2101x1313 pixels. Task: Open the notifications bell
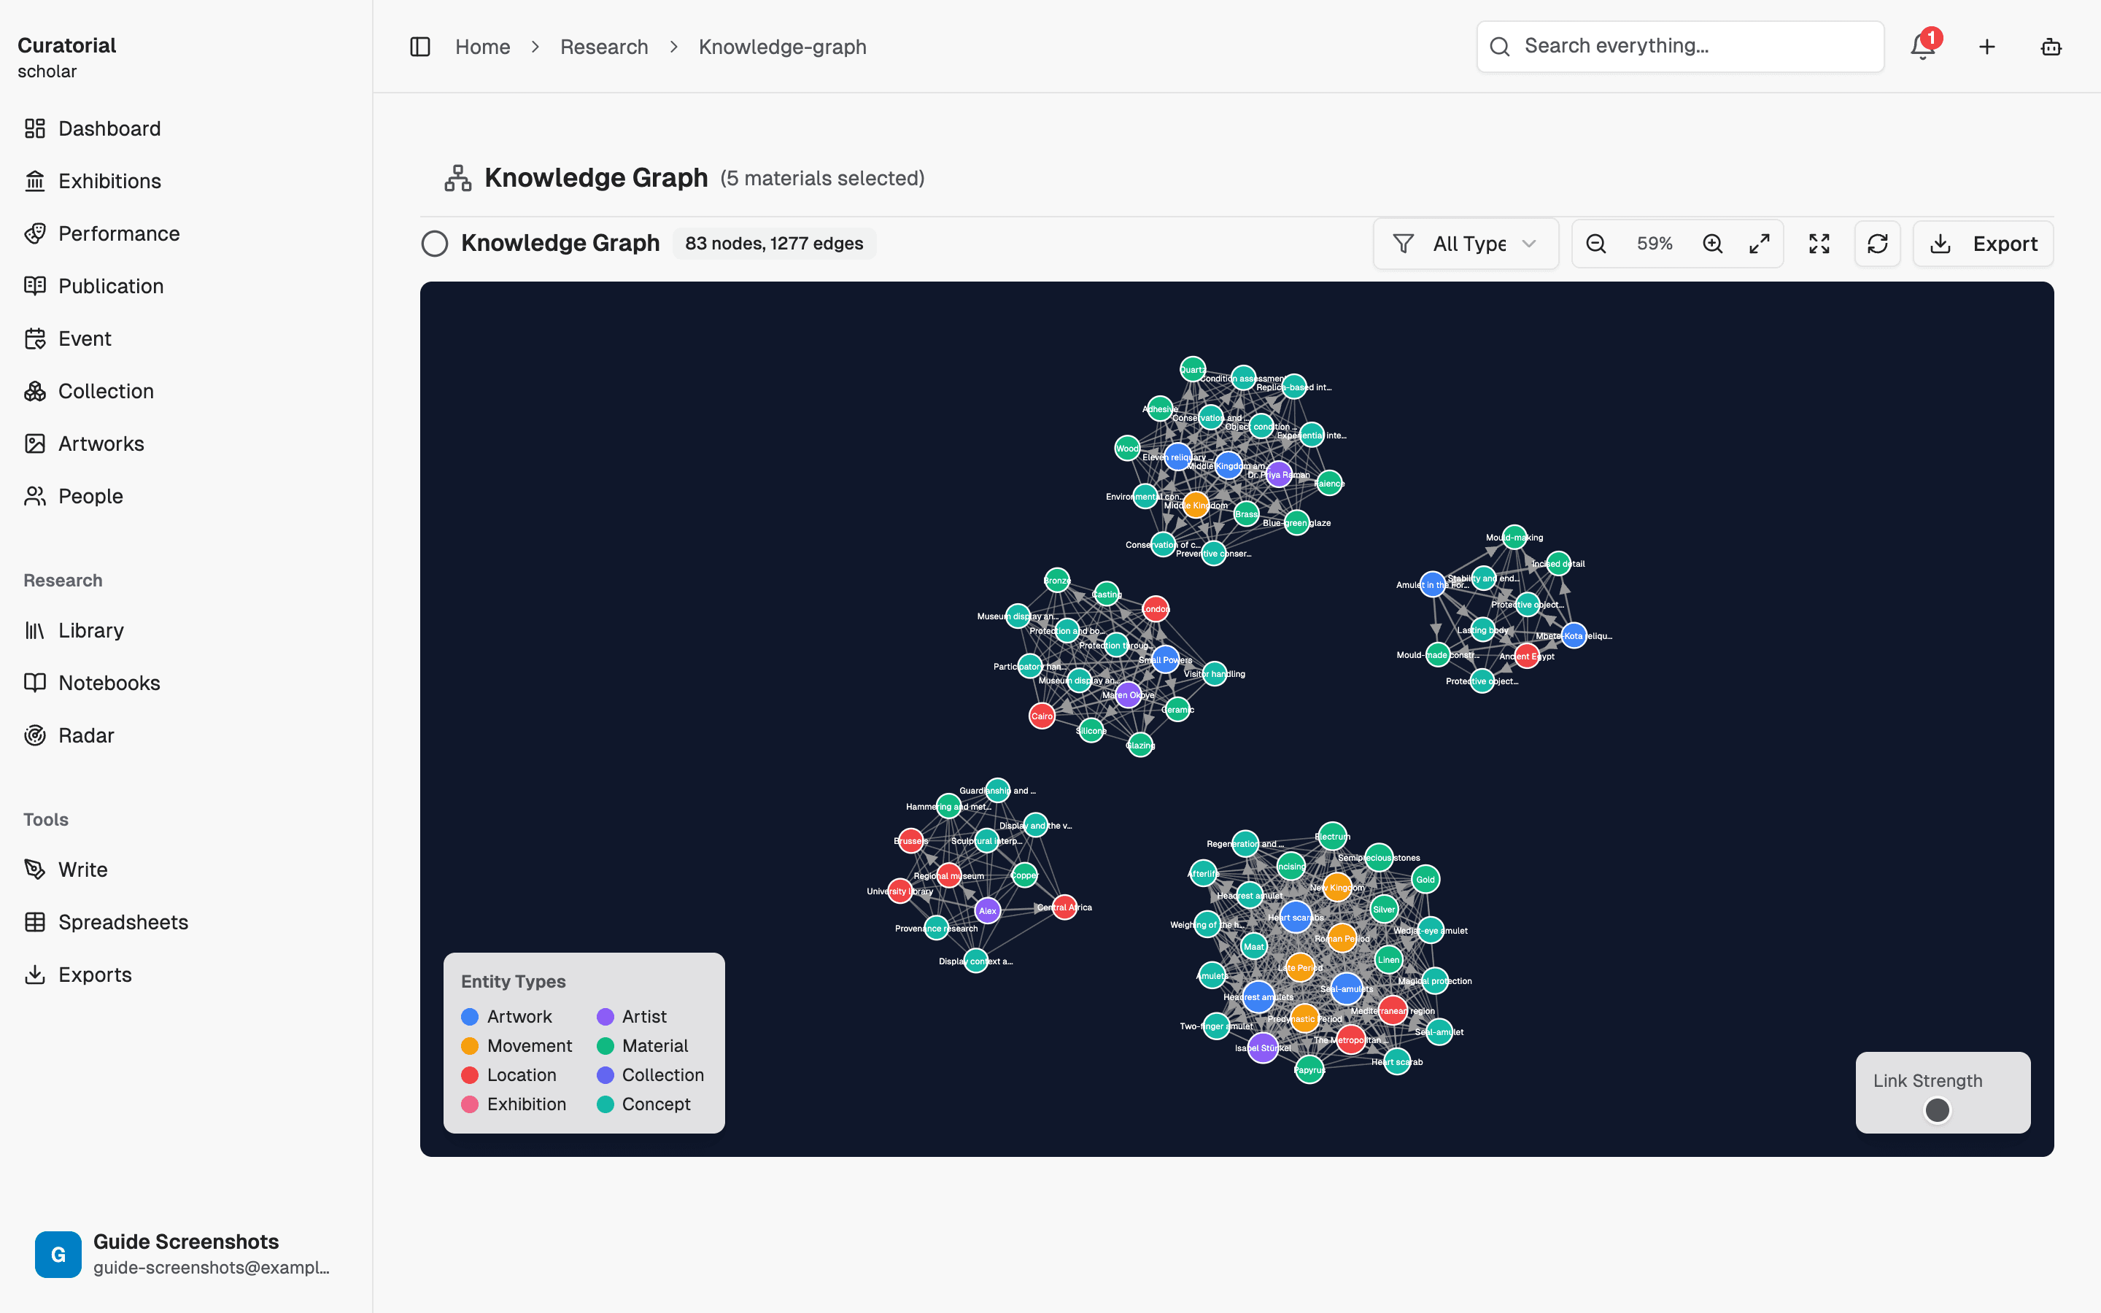click(1923, 47)
